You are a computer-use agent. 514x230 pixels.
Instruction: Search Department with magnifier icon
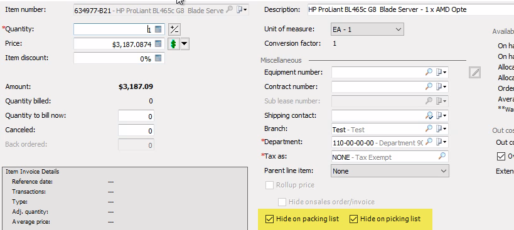[429, 142]
